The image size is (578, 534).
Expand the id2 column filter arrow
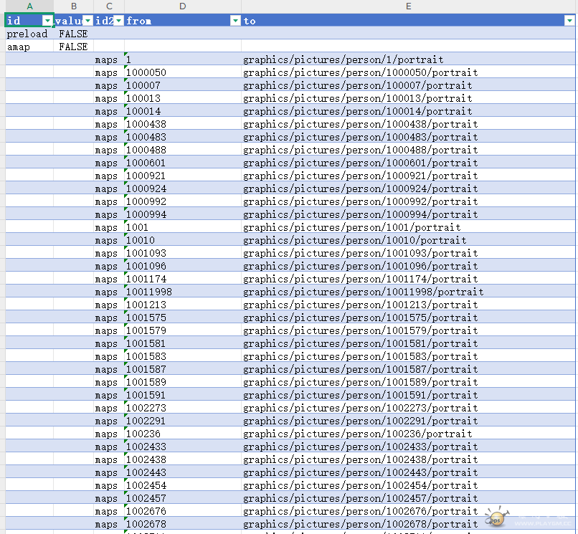point(118,21)
